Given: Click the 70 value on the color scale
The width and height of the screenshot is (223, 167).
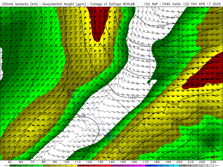Looking at the screenshot, I should (x=32, y=162).
